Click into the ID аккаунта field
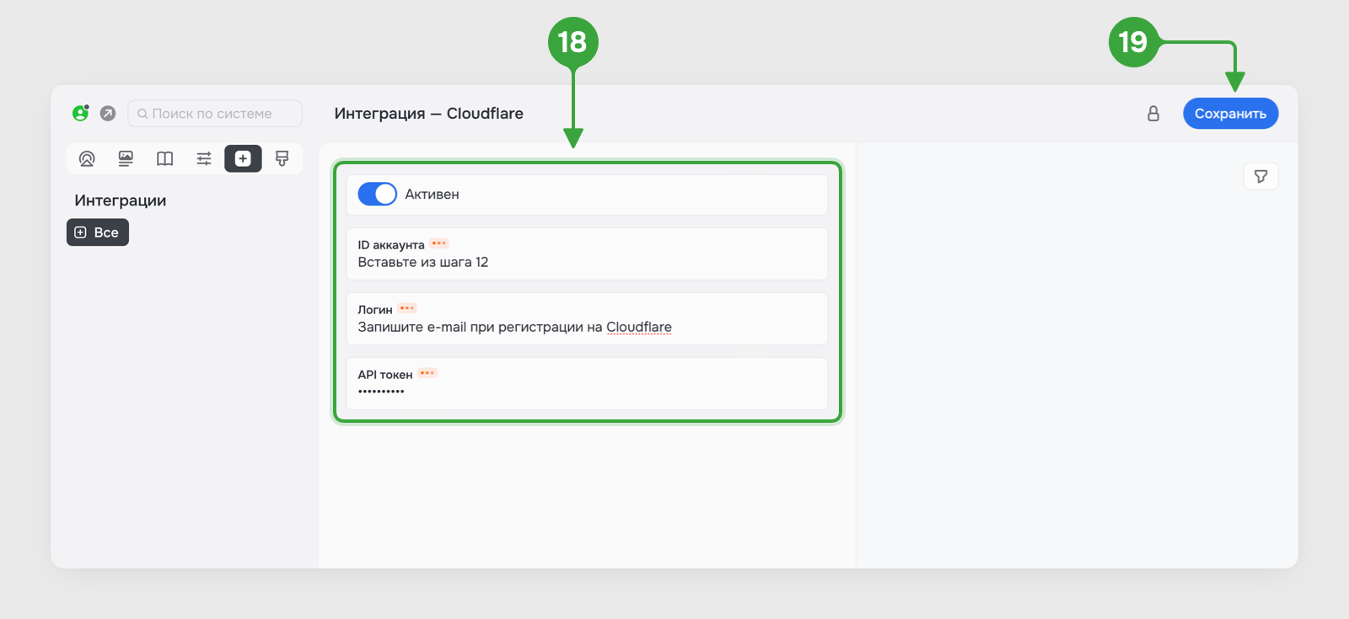 pyautogui.click(x=587, y=253)
